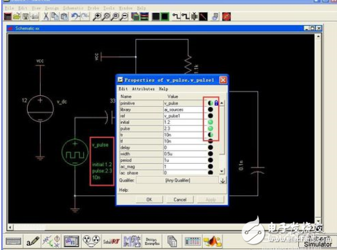
Task: Open the Attributes menu in properties dialog
Action: [143, 89]
